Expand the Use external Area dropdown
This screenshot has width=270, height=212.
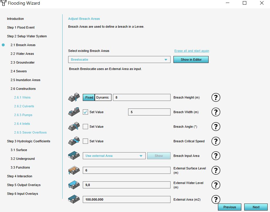coord(114,156)
